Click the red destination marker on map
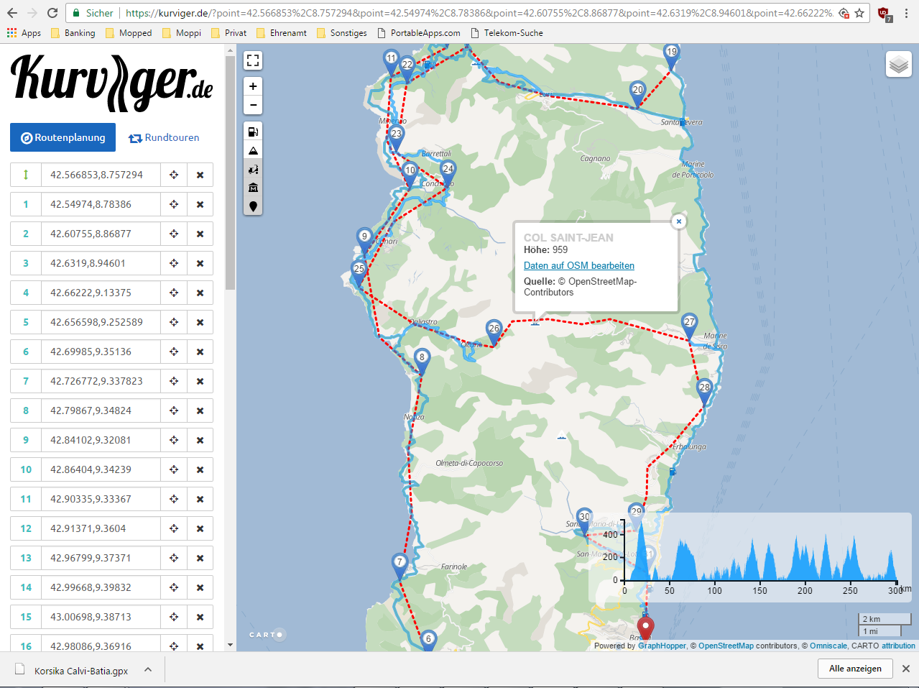 tap(645, 627)
